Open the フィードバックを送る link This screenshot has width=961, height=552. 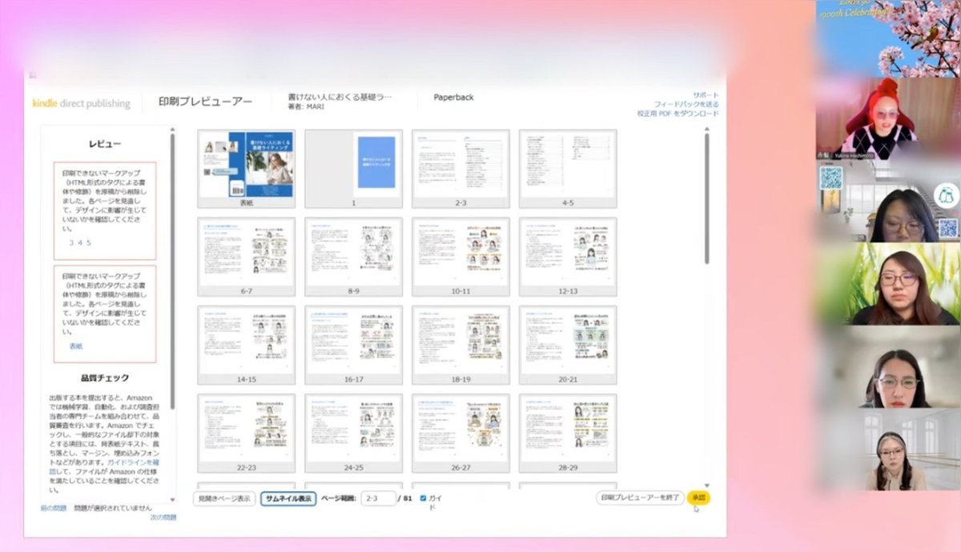(x=686, y=104)
